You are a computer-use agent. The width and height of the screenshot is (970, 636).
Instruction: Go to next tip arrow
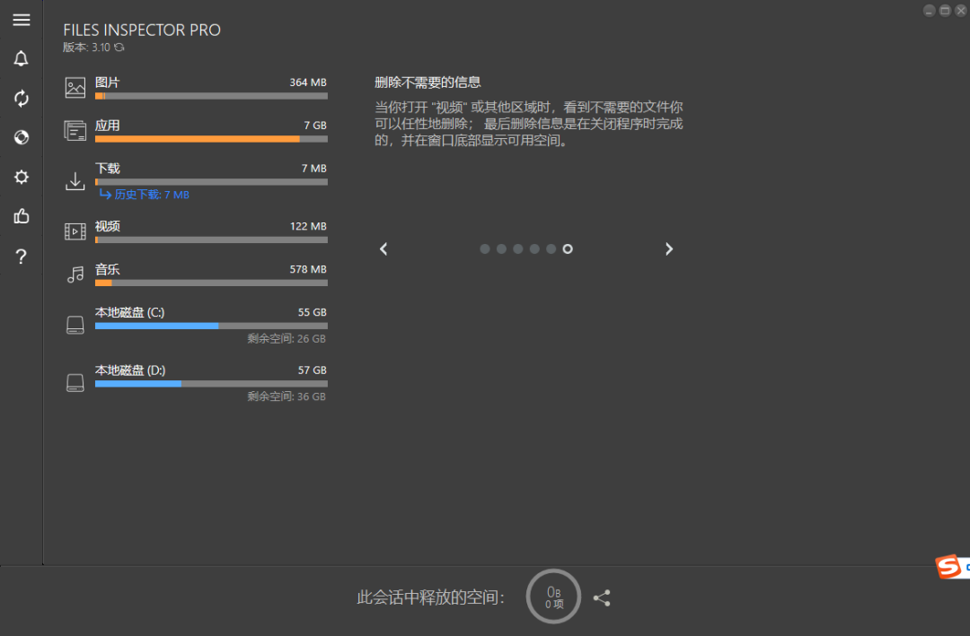tap(669, 249)
